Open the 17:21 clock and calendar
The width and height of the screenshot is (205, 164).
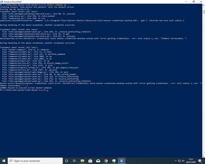(x=191, y=161)
